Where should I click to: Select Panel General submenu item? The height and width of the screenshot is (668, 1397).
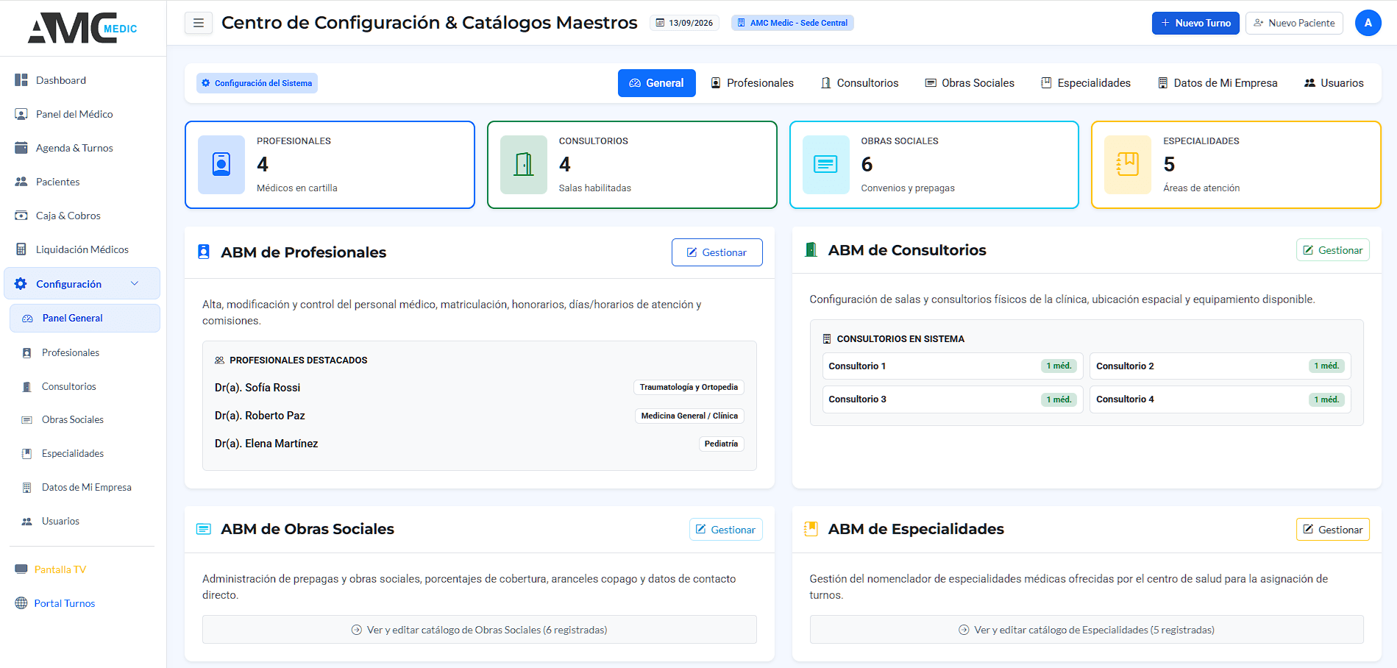85,319
